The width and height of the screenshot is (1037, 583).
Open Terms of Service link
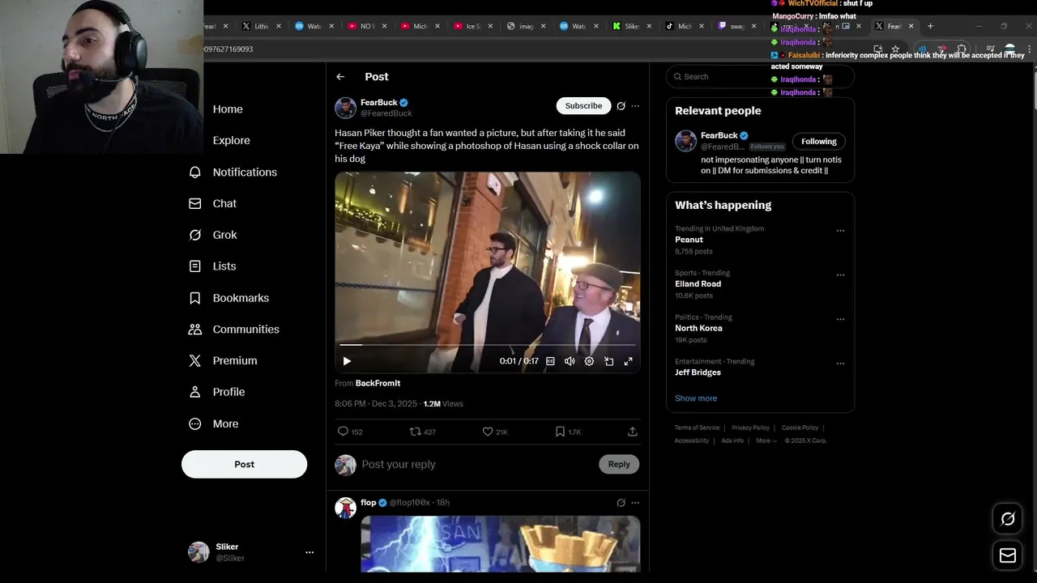pos(697,428)
